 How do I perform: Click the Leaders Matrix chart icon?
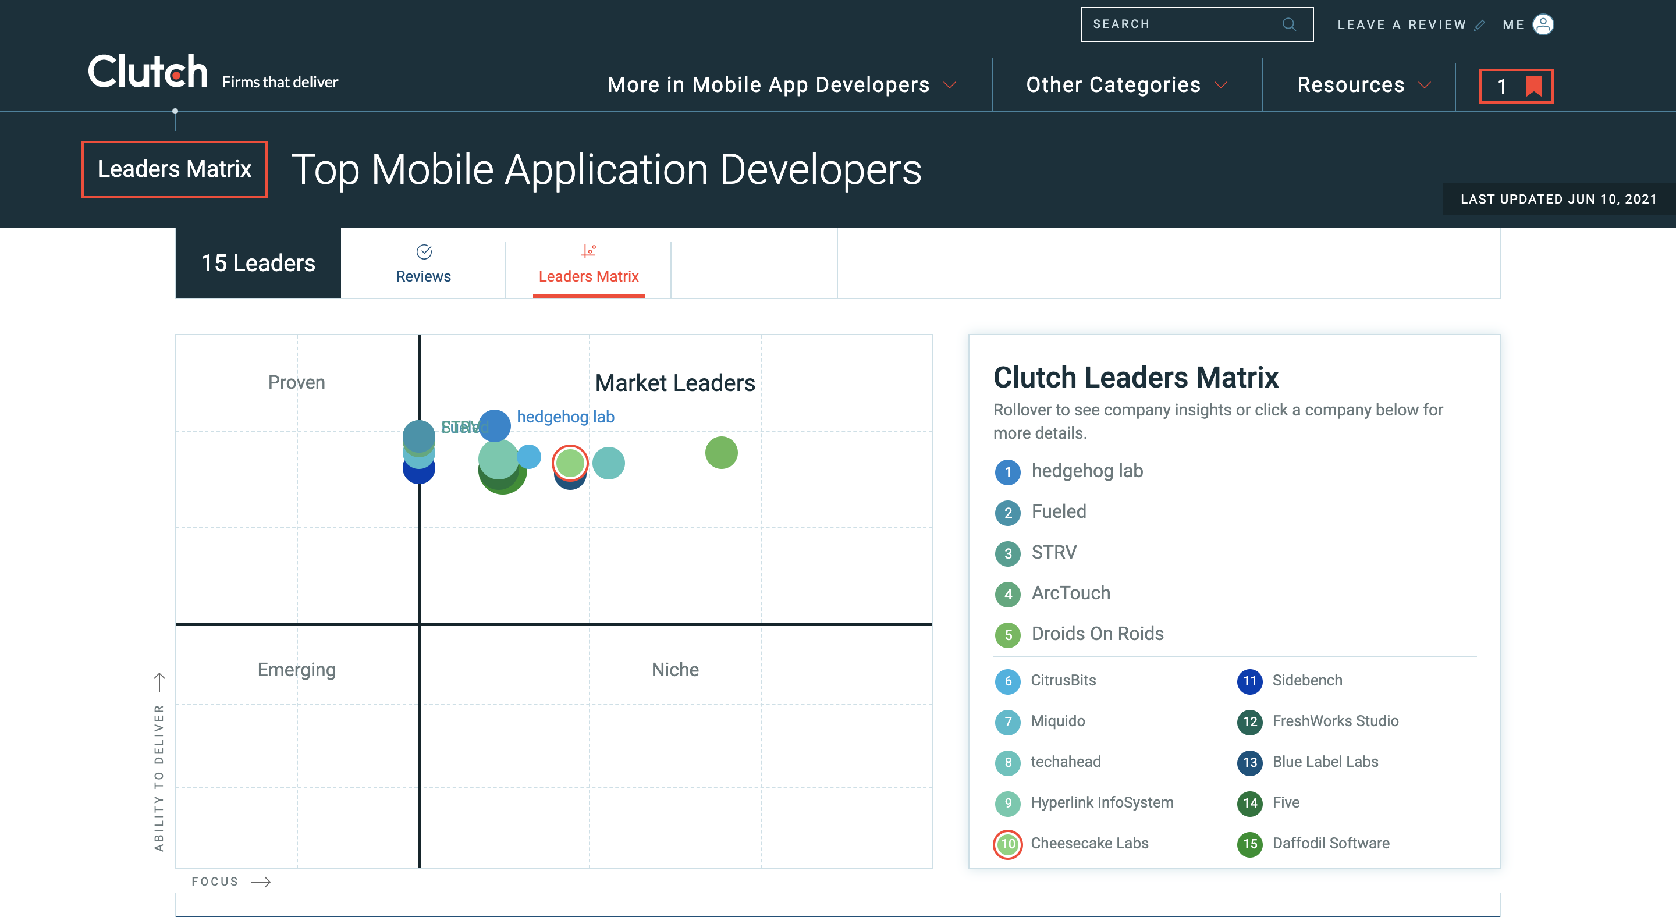click(588, 251)
